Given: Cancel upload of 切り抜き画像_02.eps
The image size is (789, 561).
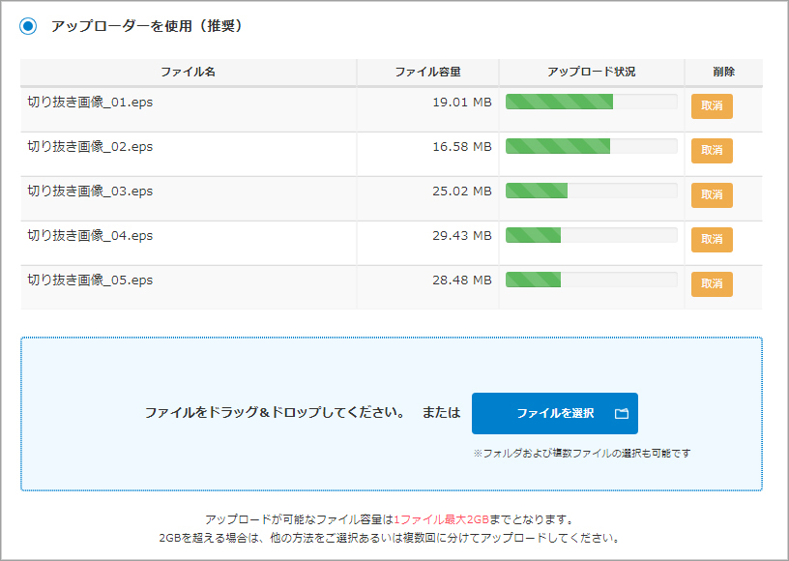Looking at the screenshot, I should [712, 151].
